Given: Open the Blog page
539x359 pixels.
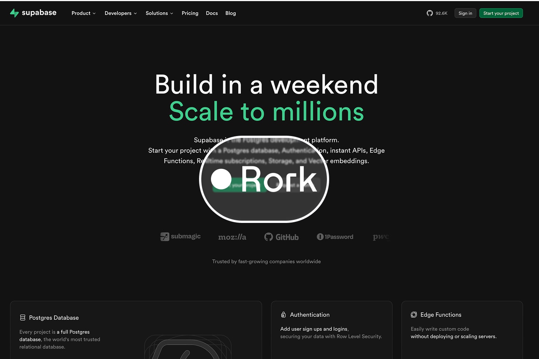Looking at the screenshot, I should click(x=231, y=13).
